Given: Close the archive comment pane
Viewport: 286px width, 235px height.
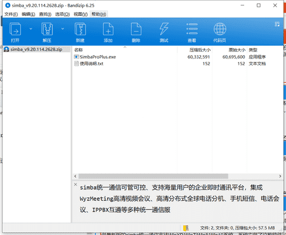Looking at the screenshot, I should pos(75,184).
